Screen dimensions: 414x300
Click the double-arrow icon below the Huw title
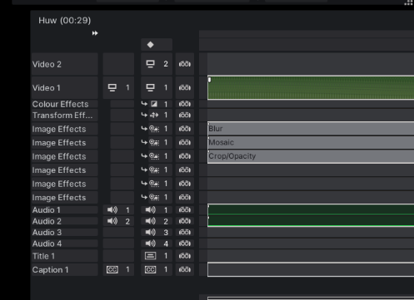click(x=95, y=33)
